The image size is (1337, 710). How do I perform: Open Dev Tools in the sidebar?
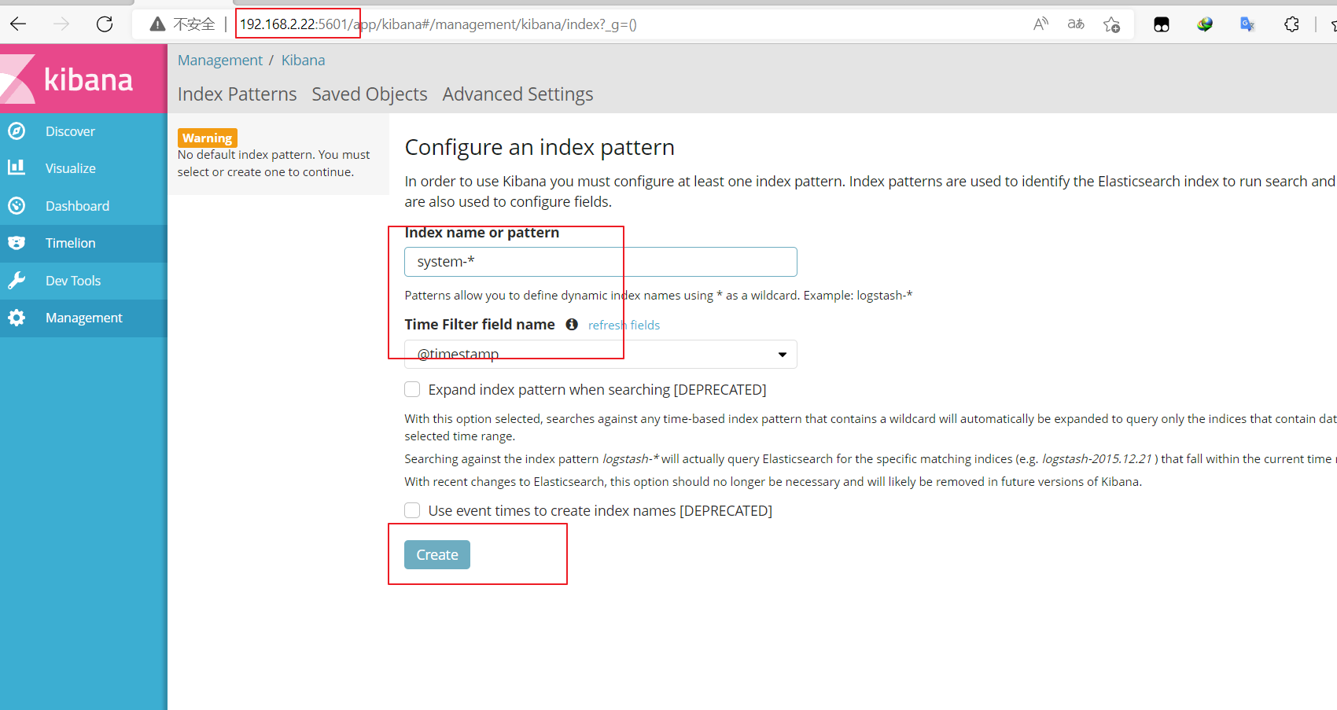(x=73, y=281)
